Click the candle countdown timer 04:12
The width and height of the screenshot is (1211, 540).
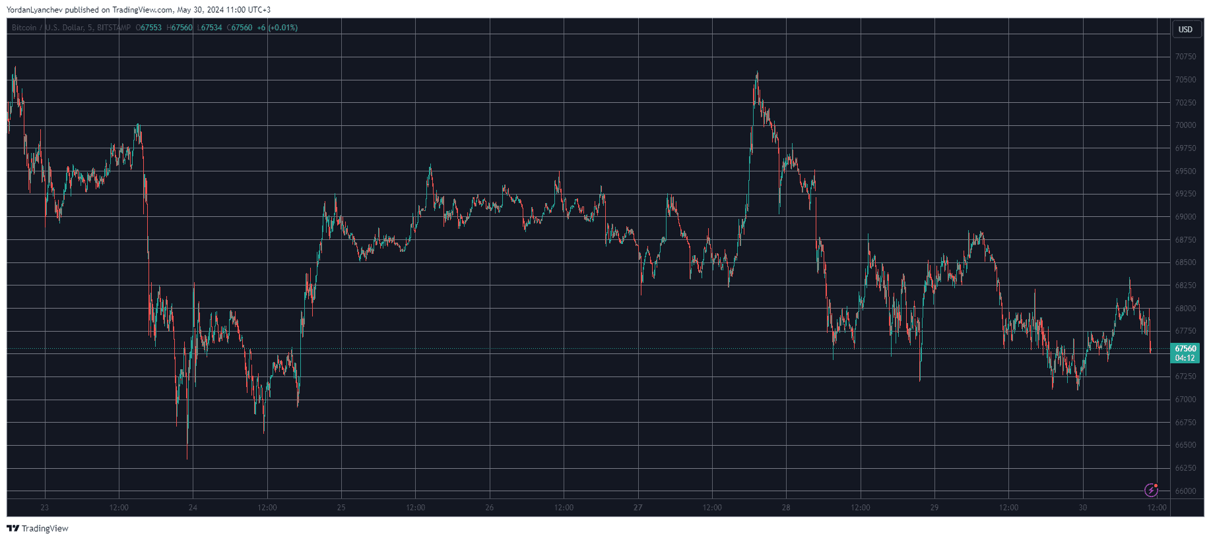(x=1185, y=358)
